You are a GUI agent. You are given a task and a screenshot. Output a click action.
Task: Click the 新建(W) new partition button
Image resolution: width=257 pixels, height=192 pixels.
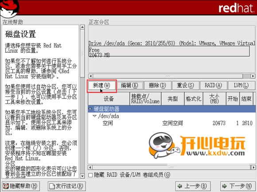click(x=101, y=85)
